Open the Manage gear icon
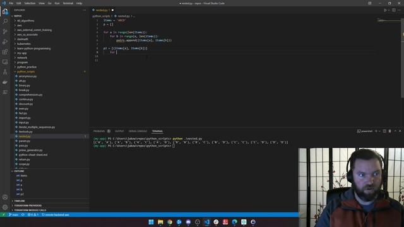The image size is (404, 227). click(x=5, y=207)
